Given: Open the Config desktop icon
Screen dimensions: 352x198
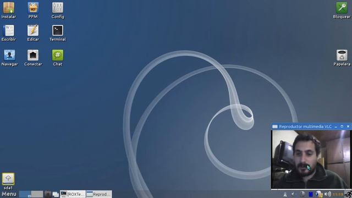Looking at the screenshot, I should click(x=58, y=10).
